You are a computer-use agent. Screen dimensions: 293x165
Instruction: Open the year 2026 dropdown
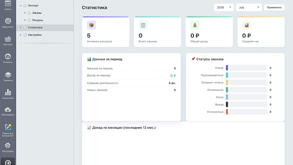224,7
